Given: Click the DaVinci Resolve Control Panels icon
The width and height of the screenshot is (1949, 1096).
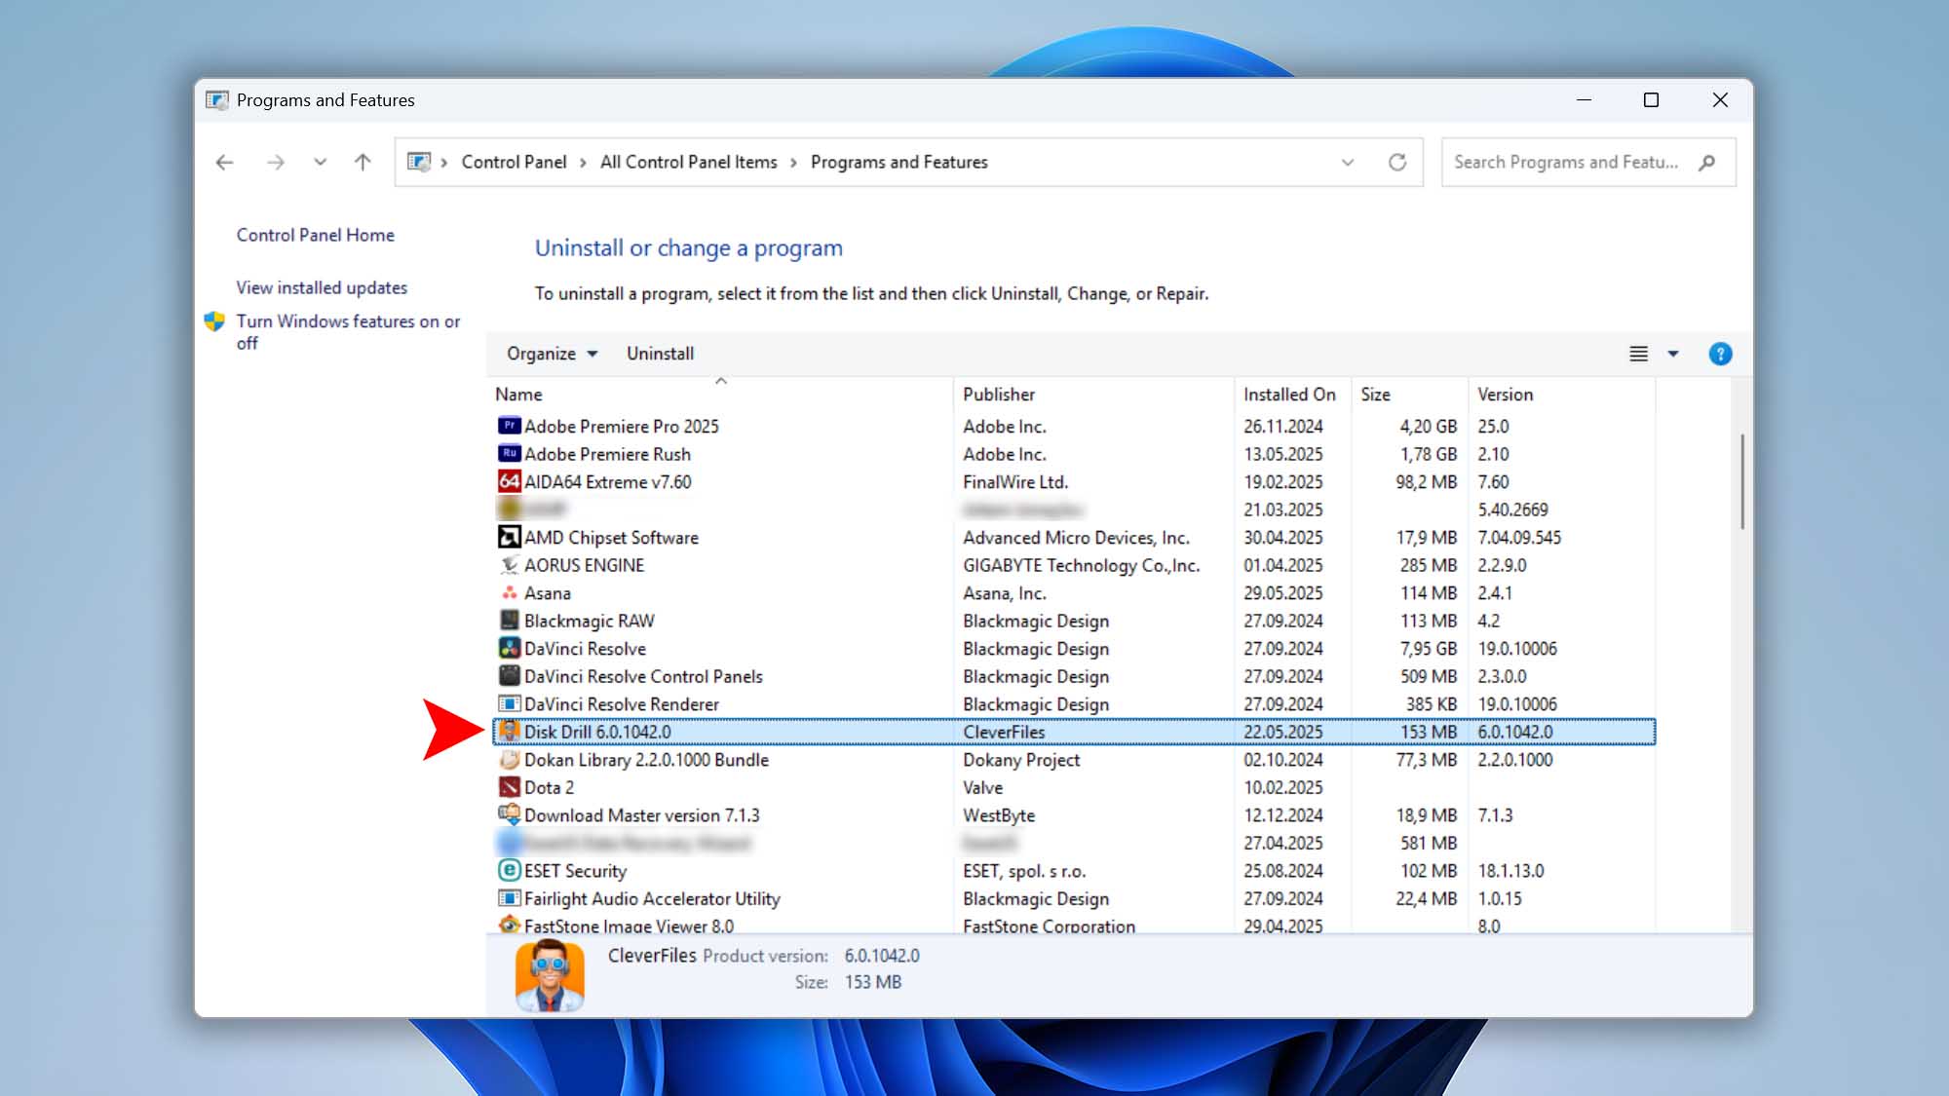Looking at the screenshot, I should tap(509, 675).
